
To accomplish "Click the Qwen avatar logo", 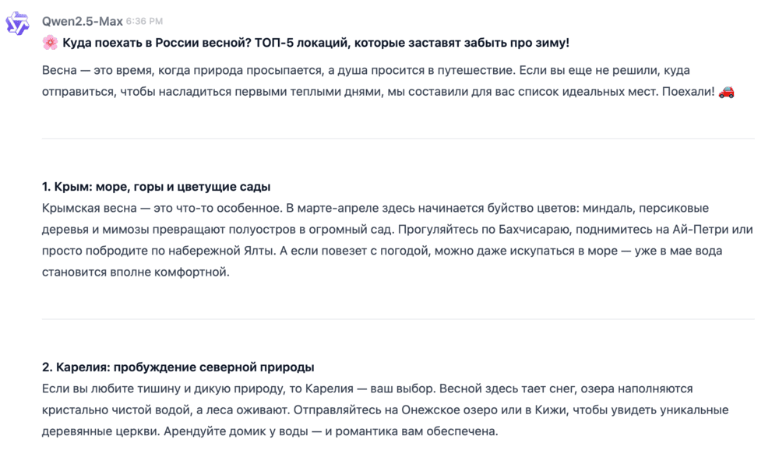I will (17, 25).
